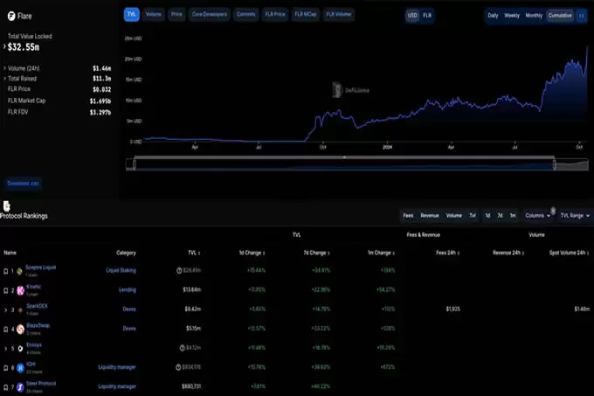Click the info icon beside row 5 TVL
Screen dimensions: 594x396
[183, 348]
